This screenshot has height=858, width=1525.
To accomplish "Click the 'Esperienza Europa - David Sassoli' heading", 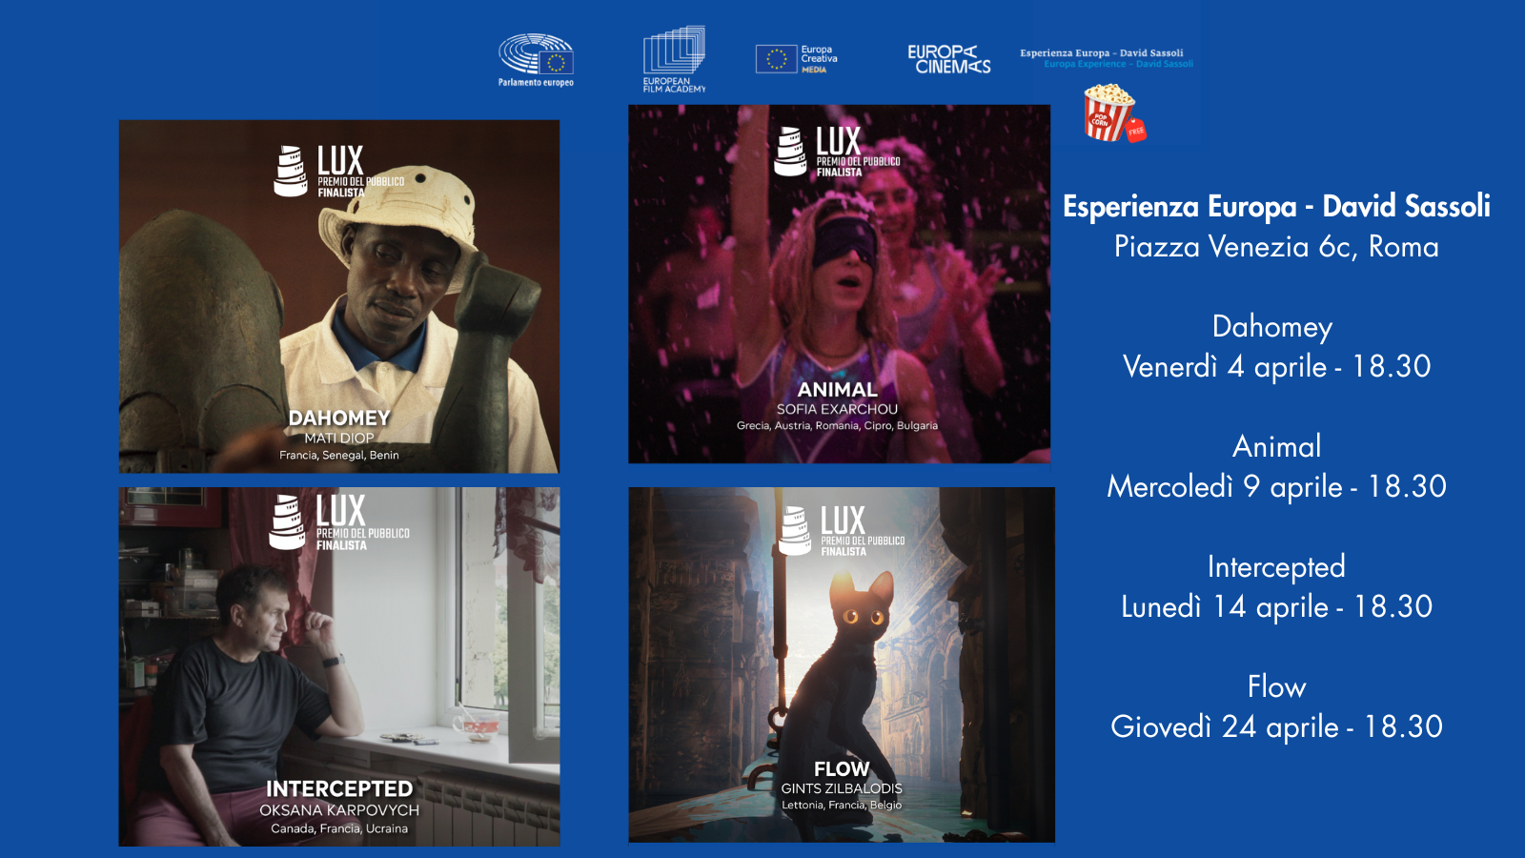I will coord(1276,206).
